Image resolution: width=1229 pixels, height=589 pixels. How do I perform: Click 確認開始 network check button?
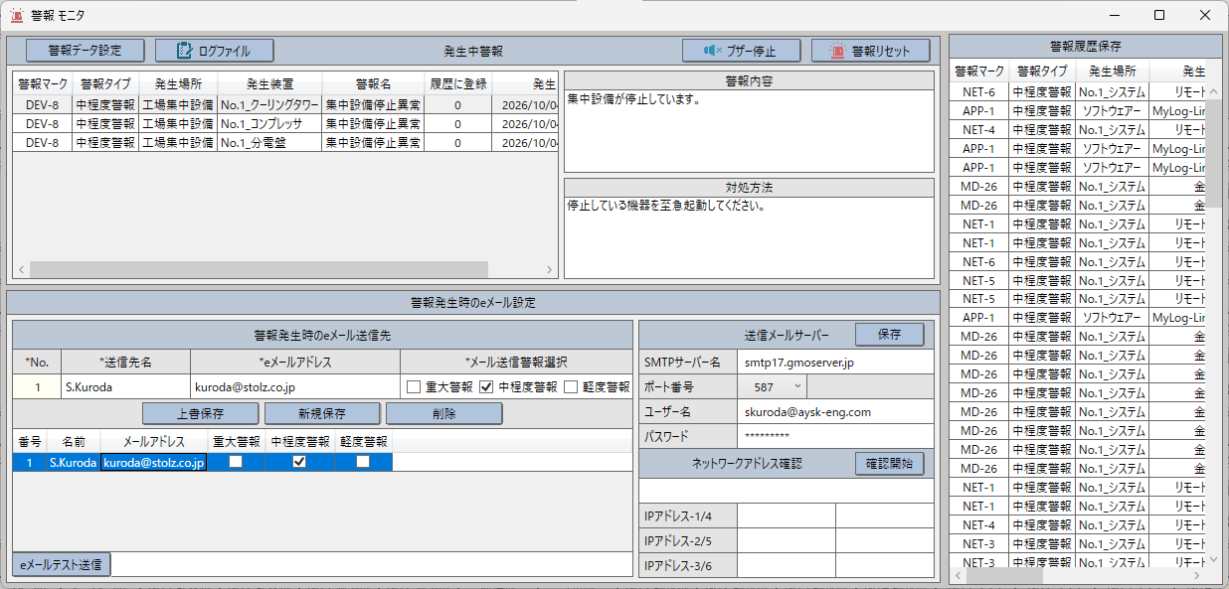tap(889, 464)
